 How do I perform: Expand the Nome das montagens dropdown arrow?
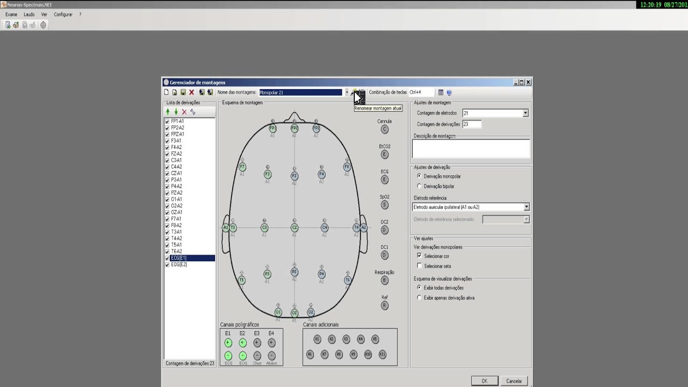click(347, 92)
